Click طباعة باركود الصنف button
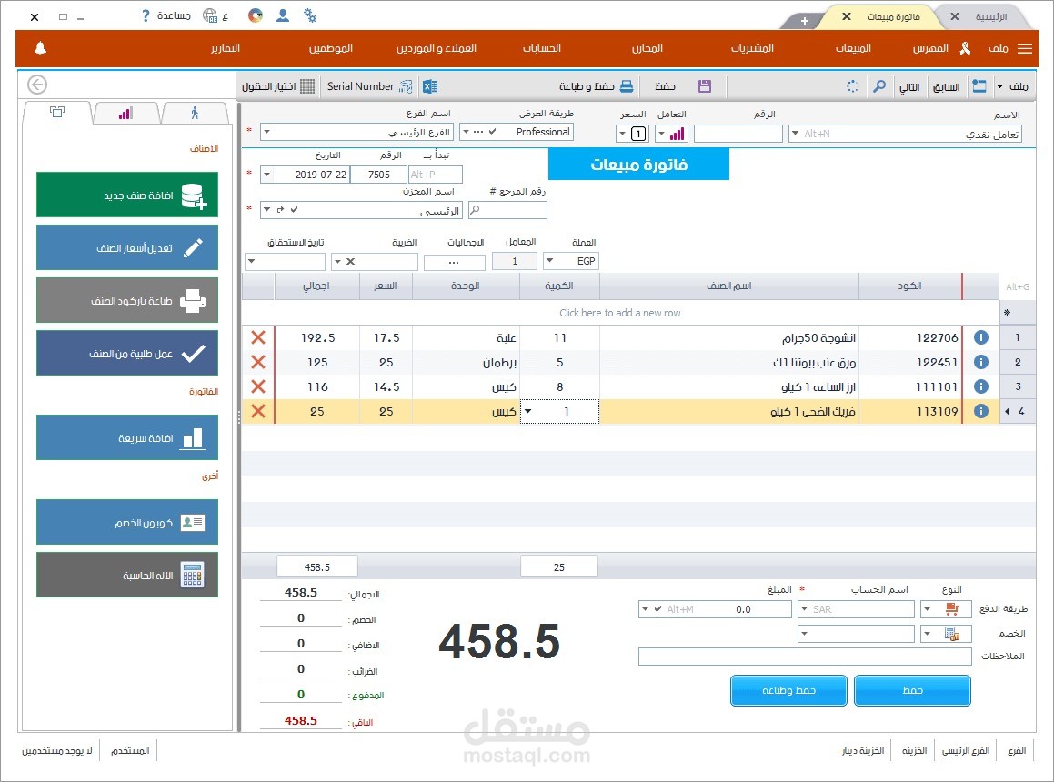Screen dimensions: 1054x782 127,301
